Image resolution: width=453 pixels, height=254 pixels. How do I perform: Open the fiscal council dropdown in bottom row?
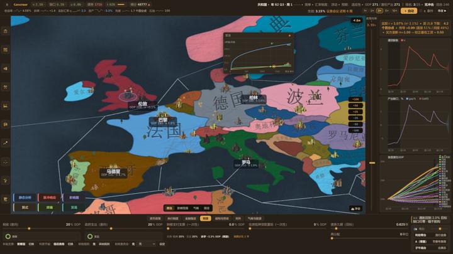pos(147,244)
